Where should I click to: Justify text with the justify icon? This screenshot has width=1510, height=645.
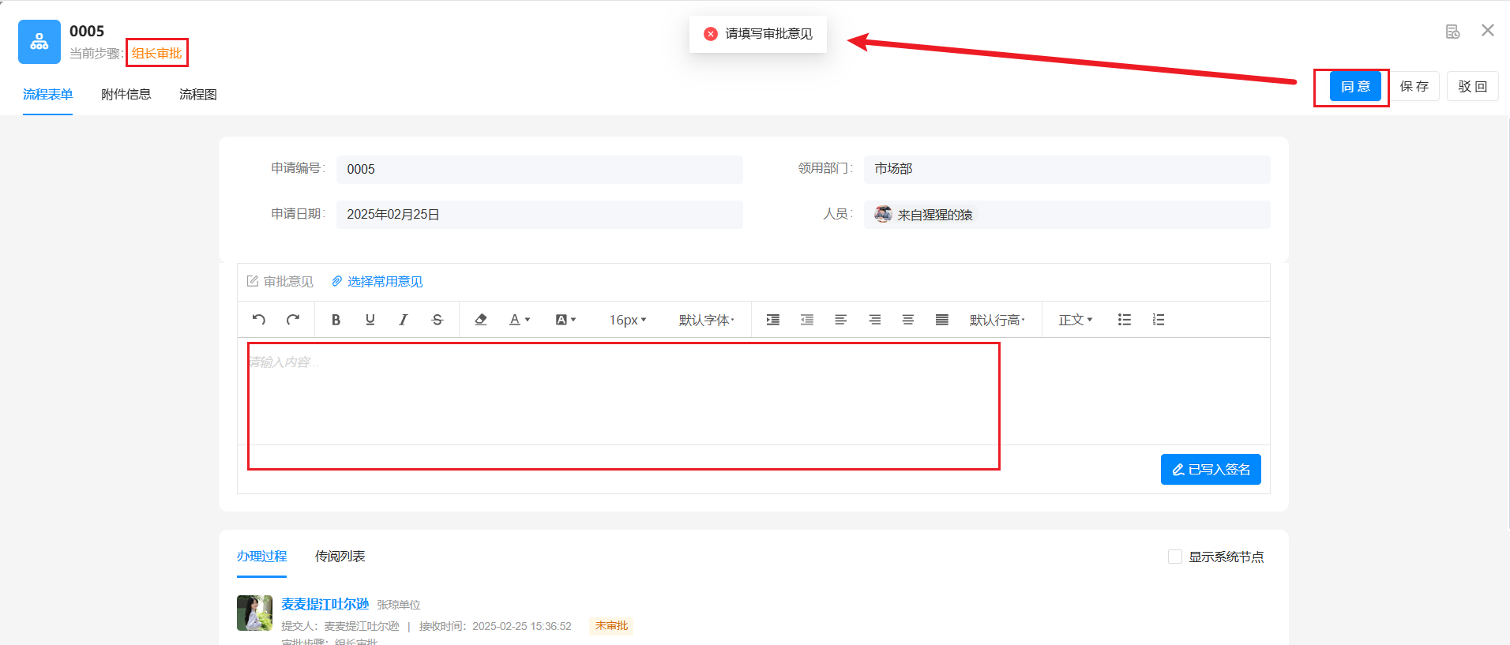click(942, 320)
